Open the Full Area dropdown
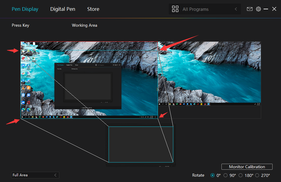 (x=35, y=175)
